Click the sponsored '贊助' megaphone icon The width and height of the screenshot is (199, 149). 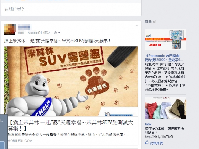tap(155, 22)
